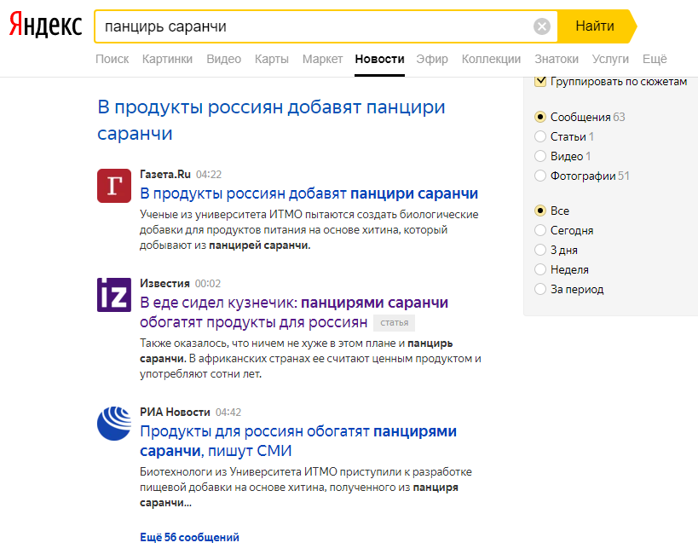Toggle the 'Группировать по сюжетам' checkbox

tap(540, 82)
